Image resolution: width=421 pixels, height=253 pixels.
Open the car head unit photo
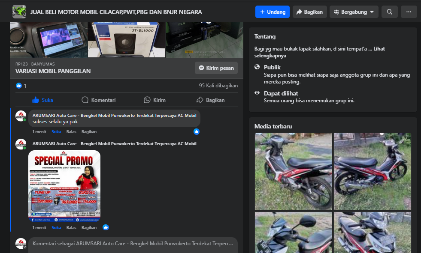pos(48,40)
